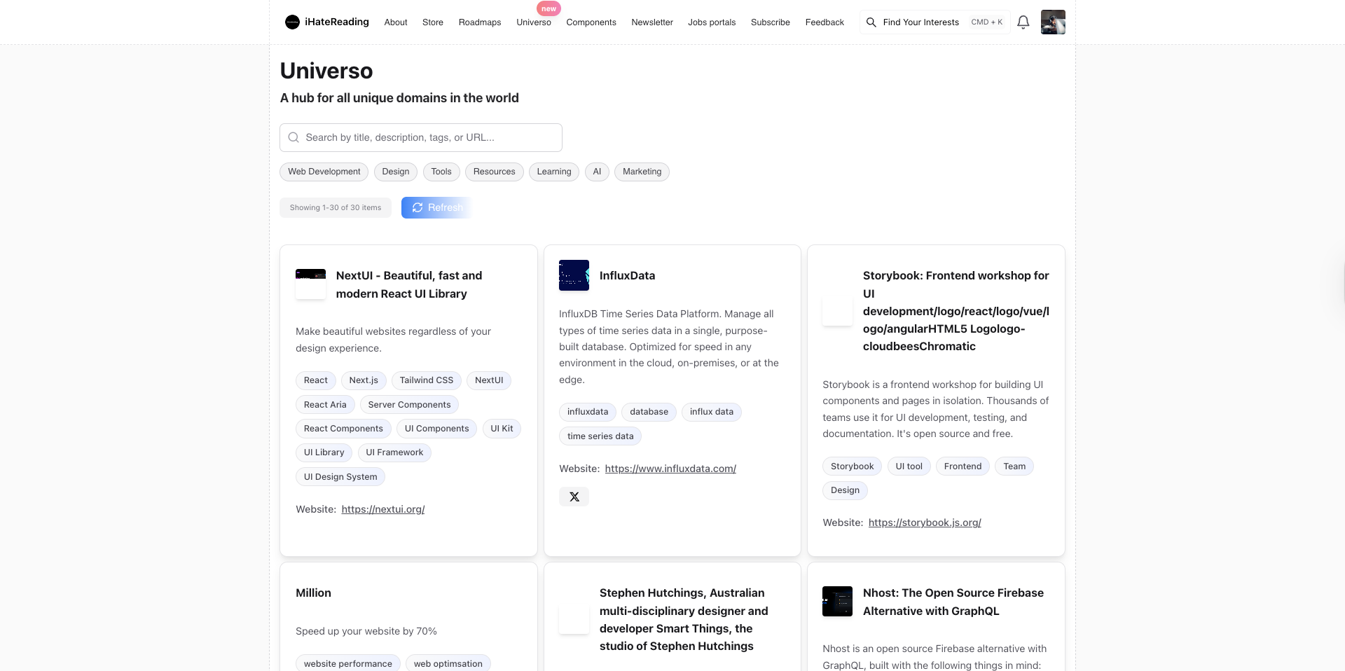
Task: Click the Stephen Hutchings card title
Action: click(x=684, y=619)
